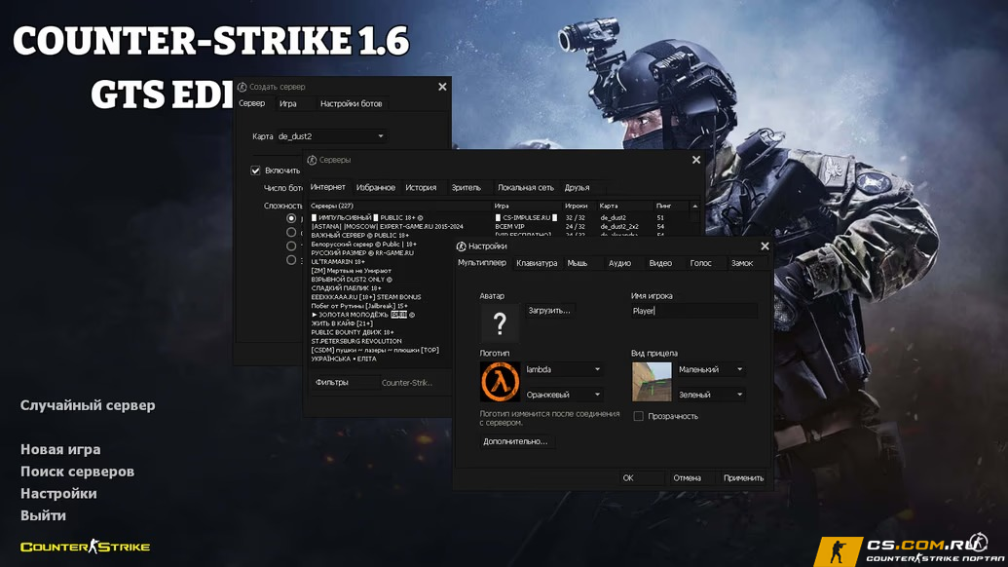Sort servers by the Пинг column

pyautogui.click(x=671, y=207)
